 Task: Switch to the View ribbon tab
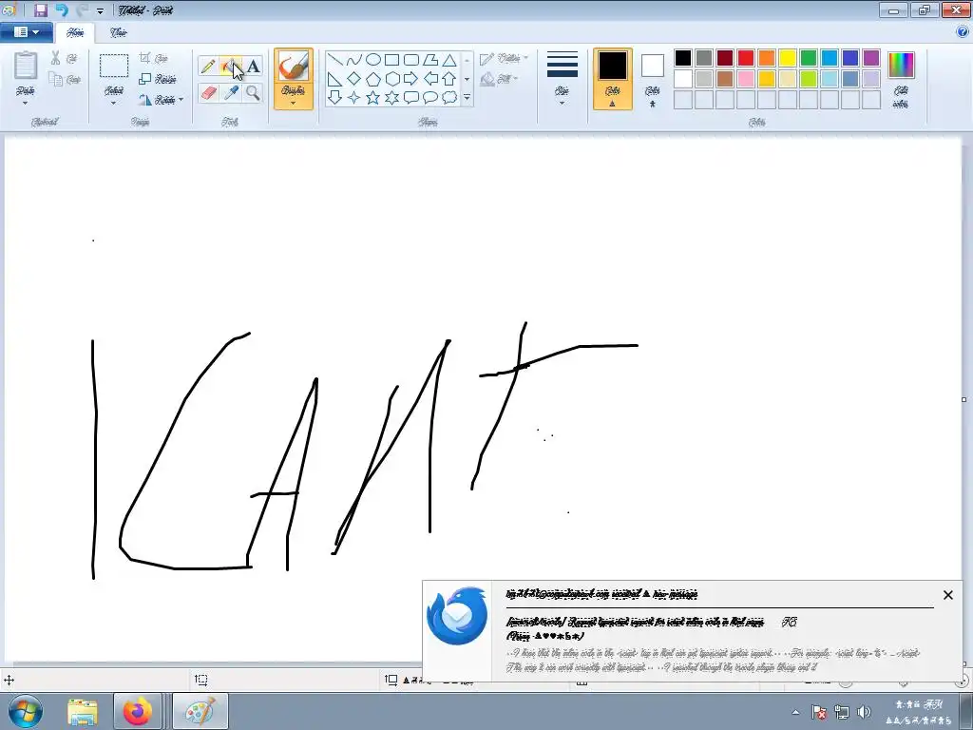[x=118, y=32]
